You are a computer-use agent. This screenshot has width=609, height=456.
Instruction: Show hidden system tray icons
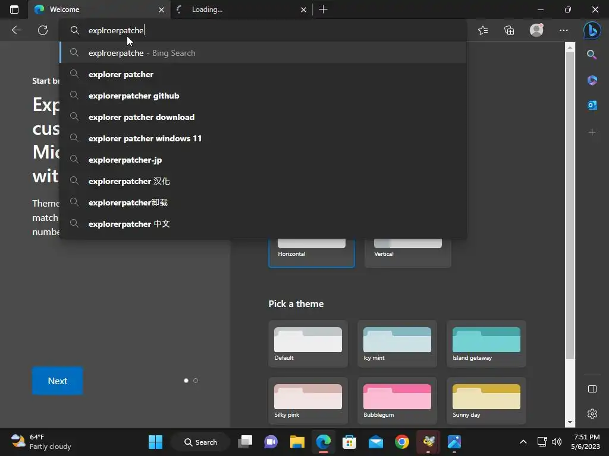(x=523, y=442)
